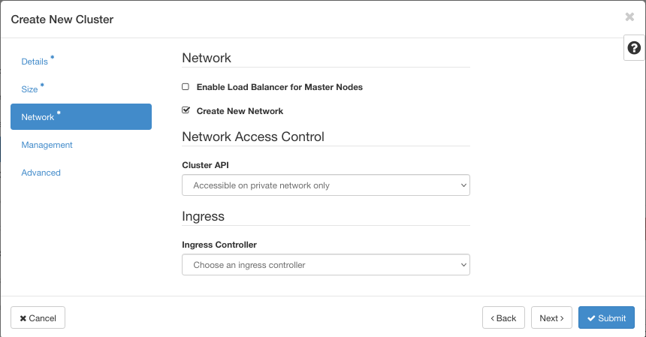Submit the new cluster form
Image resolution: width=646 pixels, height=337 pixels.
(606, 318)
